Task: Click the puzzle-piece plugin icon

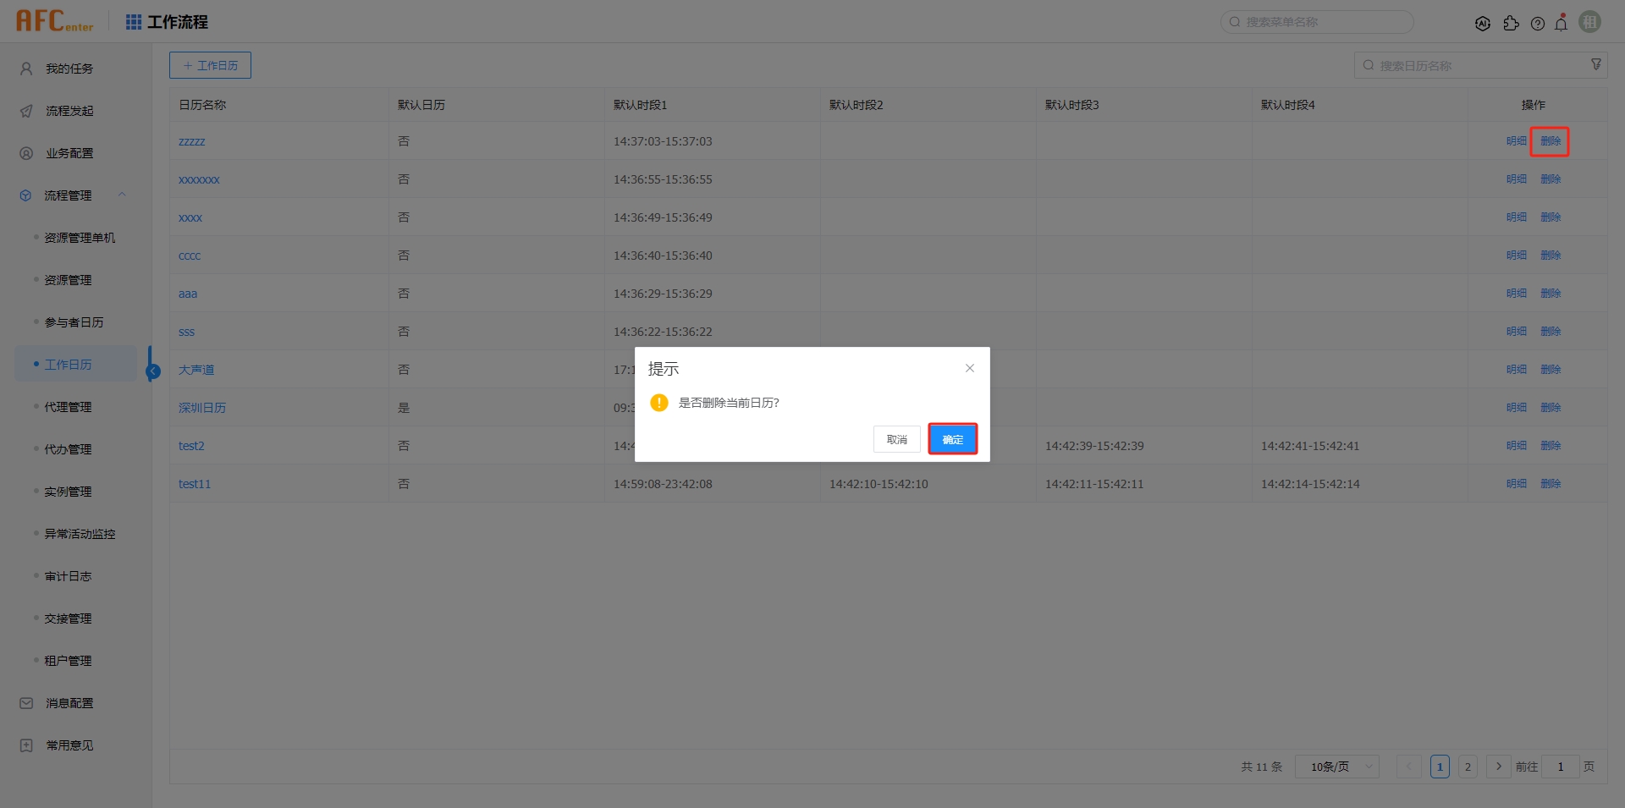Action: tap(1511, 24)
